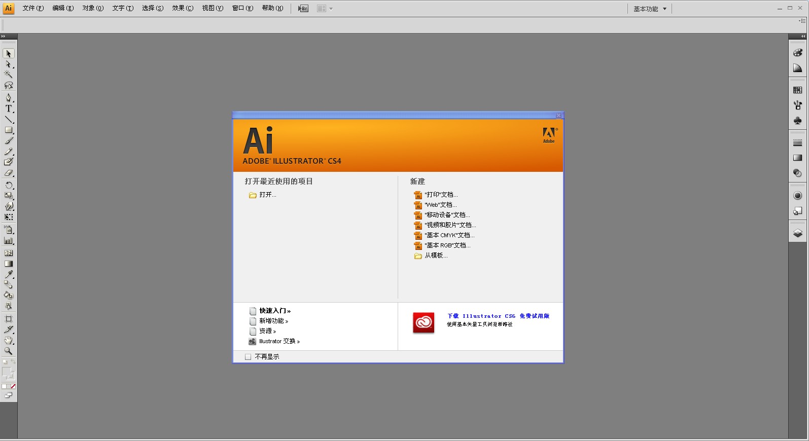The height and width of the screenshot is (441, 809).
Task: Select the Paintbrush tool
Action: pyautogui.click(x=9, y=141)
